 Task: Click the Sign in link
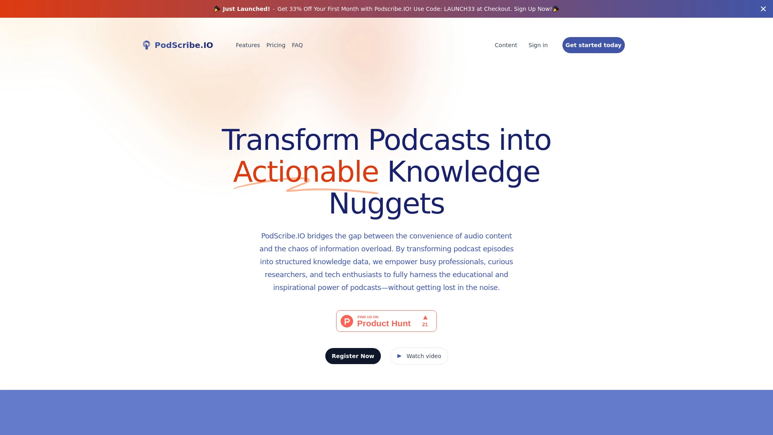(538, 45)
